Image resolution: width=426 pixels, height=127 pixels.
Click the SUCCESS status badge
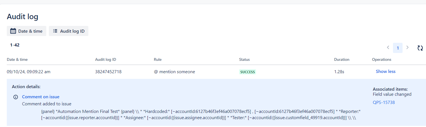coord(248,72)
